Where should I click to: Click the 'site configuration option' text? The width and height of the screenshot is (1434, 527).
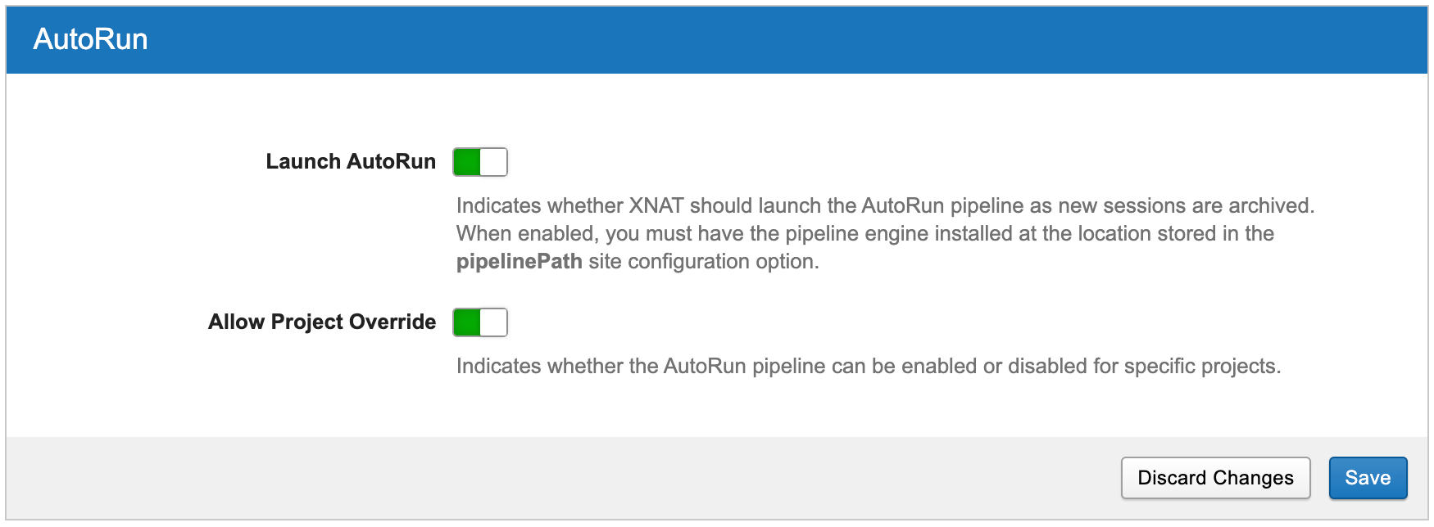(703, 262)
